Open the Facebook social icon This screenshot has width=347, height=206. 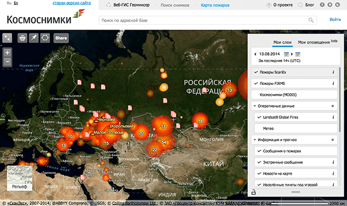coord(322,4)
